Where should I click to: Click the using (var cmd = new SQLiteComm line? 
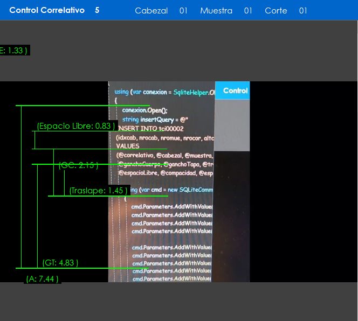[171, 190]
